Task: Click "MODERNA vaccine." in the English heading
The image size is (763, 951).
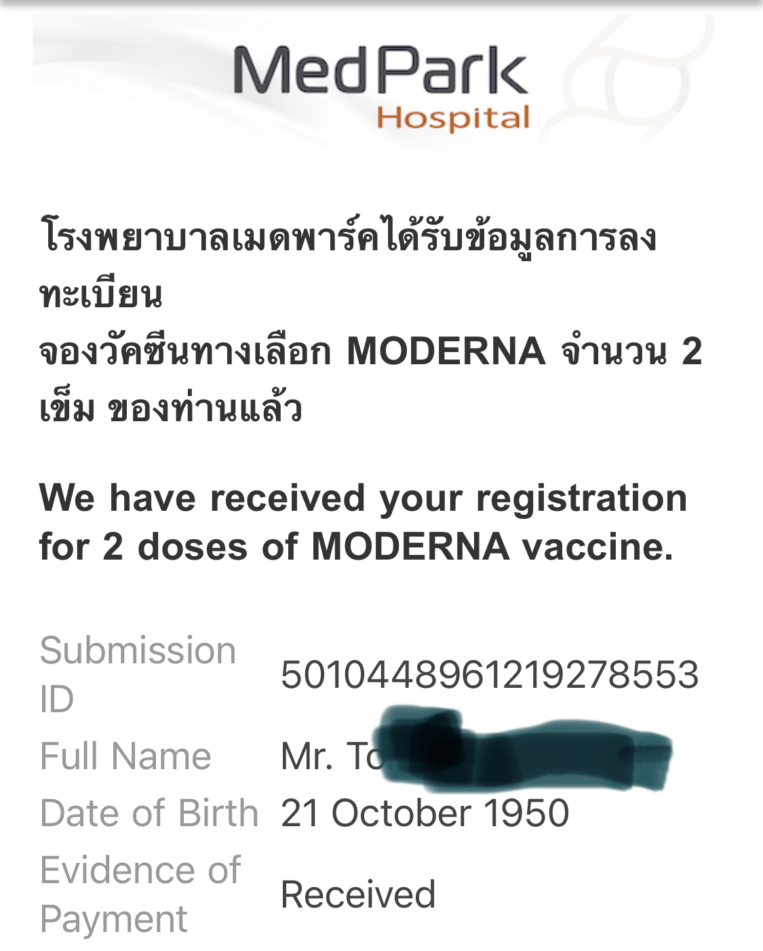Action: 492,547
